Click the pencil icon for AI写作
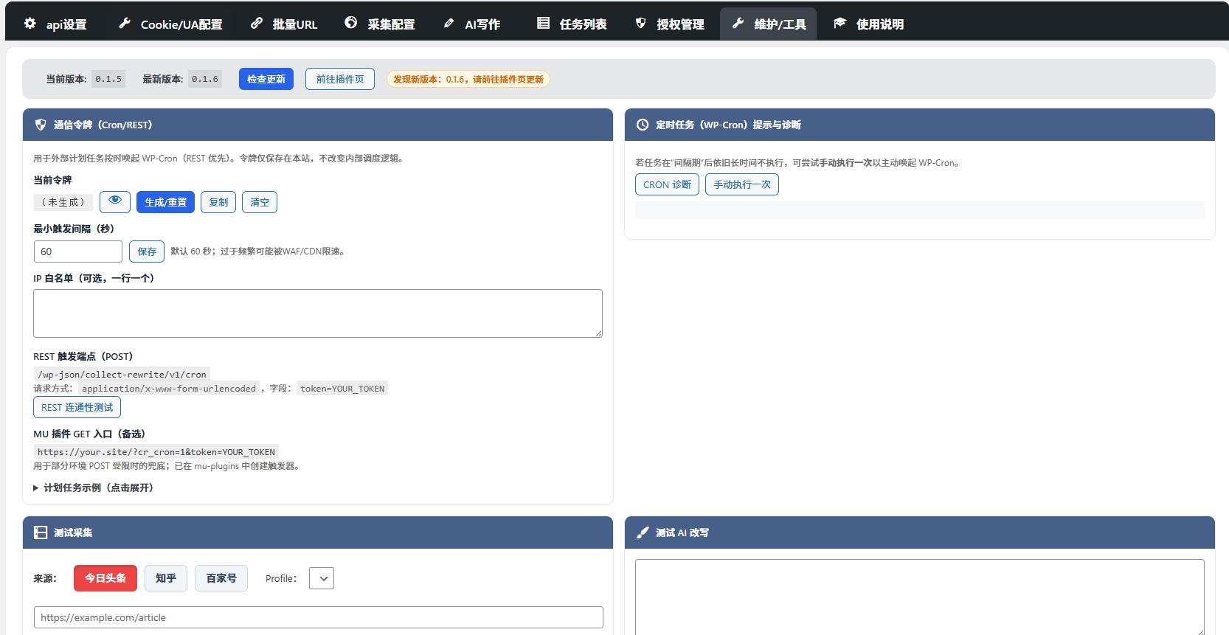 [449, 24]
